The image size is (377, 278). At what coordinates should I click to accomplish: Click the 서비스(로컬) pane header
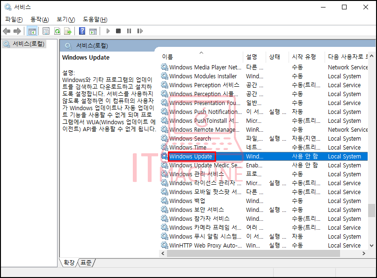(x=92, y=45)
